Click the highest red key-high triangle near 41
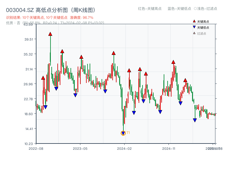The width and height of the screenshot is (239, 179). point(50,34)
